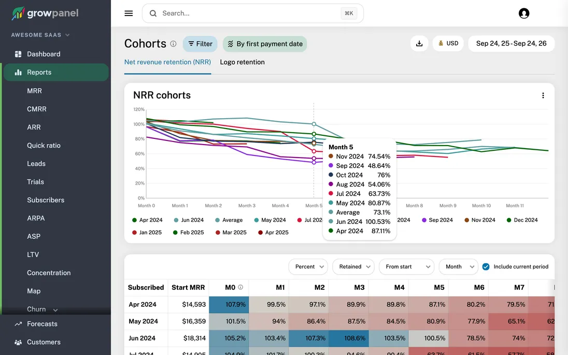Expand the Churn submenu
The width and height of the screenshot is (568, 355).
[55, 310]
